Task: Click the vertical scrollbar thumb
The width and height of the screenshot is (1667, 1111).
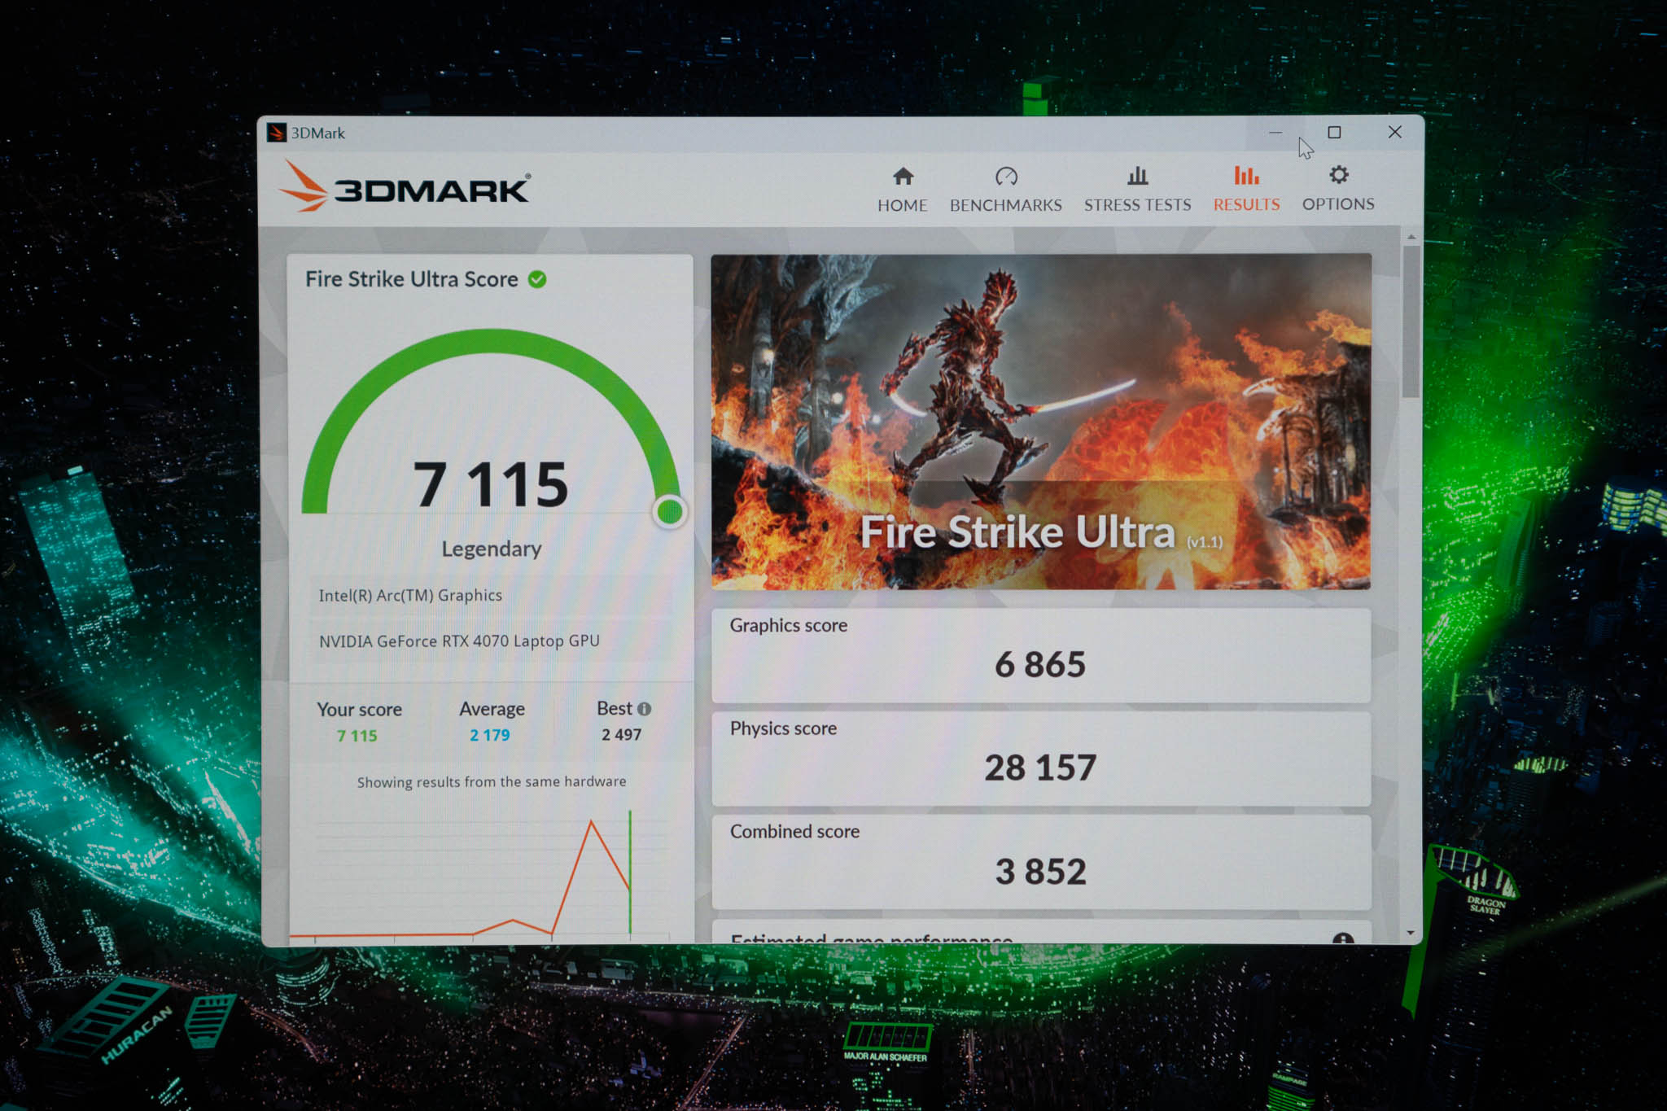Action: 1411,321
